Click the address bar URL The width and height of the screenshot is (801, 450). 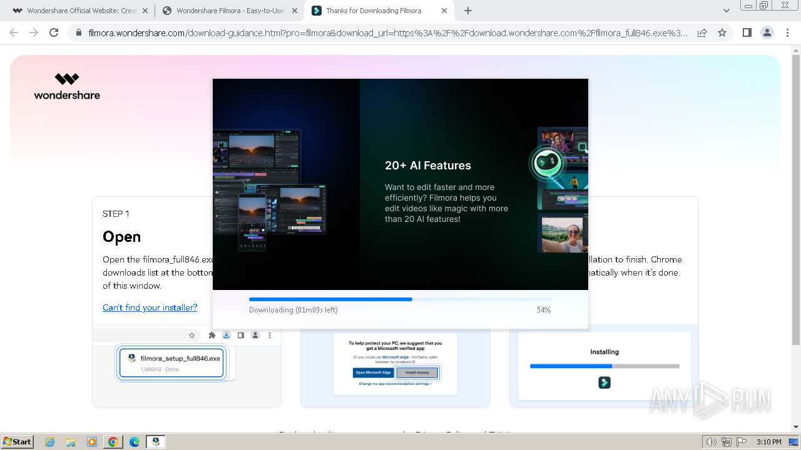388,33
